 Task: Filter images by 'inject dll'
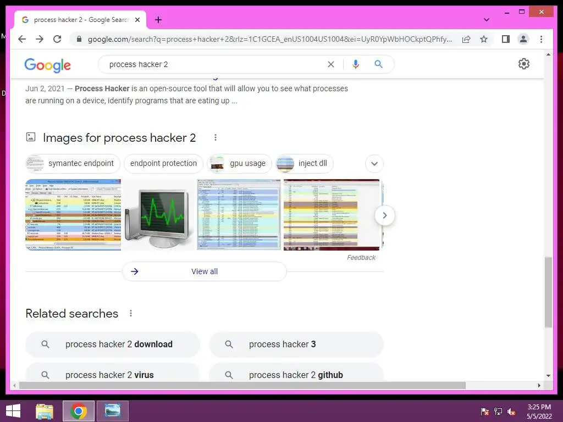[x=304, y=164]
